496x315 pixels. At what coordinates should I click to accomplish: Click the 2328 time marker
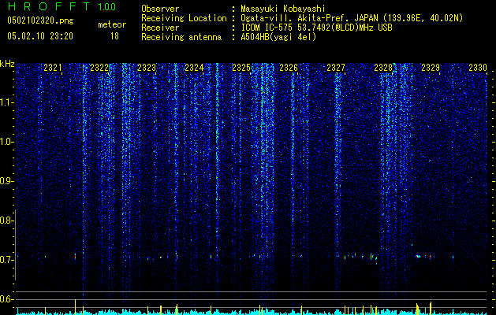coord(383,68)
